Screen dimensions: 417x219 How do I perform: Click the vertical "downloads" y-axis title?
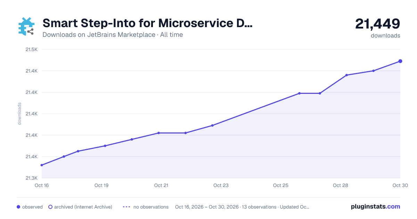[x=19, y=114]
